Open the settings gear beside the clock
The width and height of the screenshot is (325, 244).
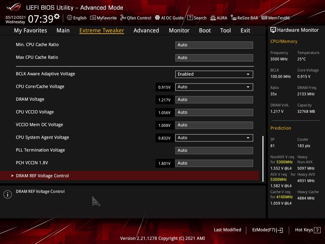pos(57,17)
